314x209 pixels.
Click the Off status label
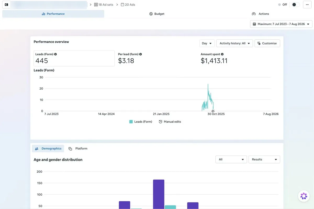pyautogui.click(x=285, y=5)
